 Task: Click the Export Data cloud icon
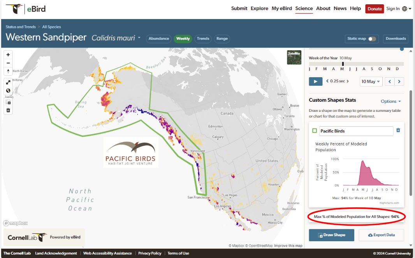370,235
